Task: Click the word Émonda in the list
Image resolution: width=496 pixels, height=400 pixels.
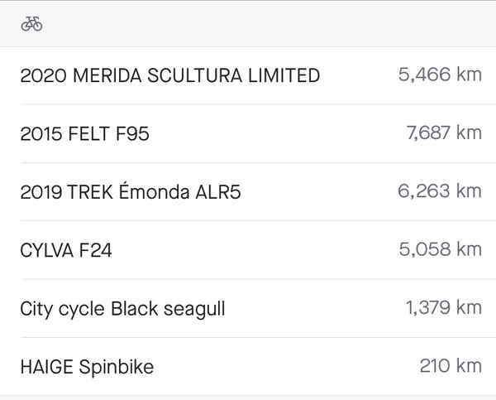Action: 155,192
